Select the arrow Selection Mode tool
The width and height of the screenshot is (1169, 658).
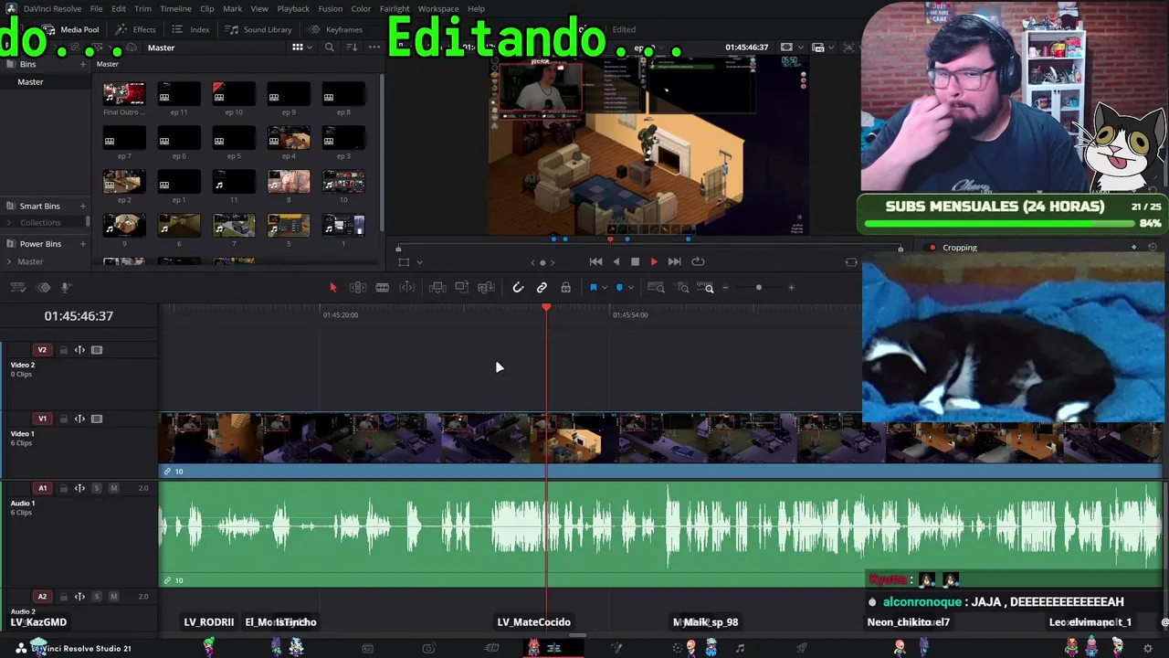pyautogui.click(x=332, y=288)
